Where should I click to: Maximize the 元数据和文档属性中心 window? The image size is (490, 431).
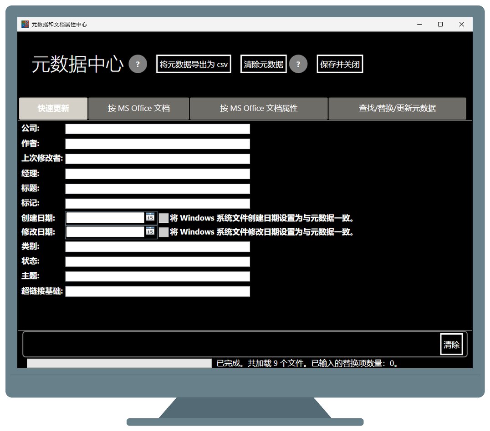(440, 25)
